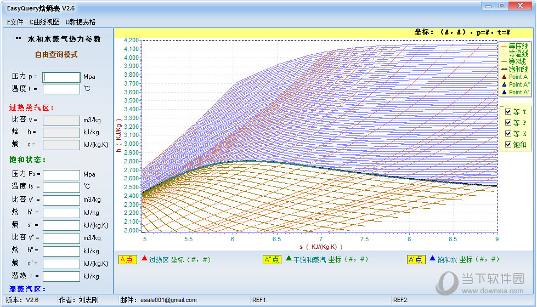Click the 温度 t input field
Screen dimensions: 537x307
[x=61, y=89]
